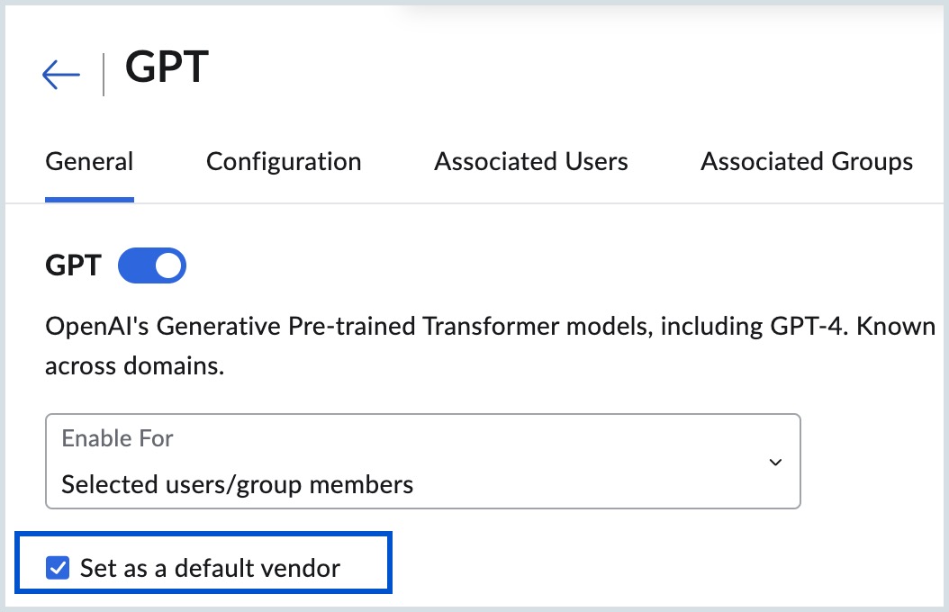Switch to the Configuration tab
Viewport: 949px width, 612px height.
pos(284,162)
